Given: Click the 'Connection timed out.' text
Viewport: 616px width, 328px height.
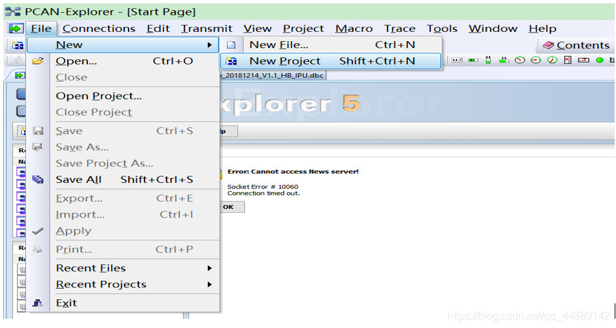Looking at the screenshot, I should pyautogui.click(x=263, y=193).
